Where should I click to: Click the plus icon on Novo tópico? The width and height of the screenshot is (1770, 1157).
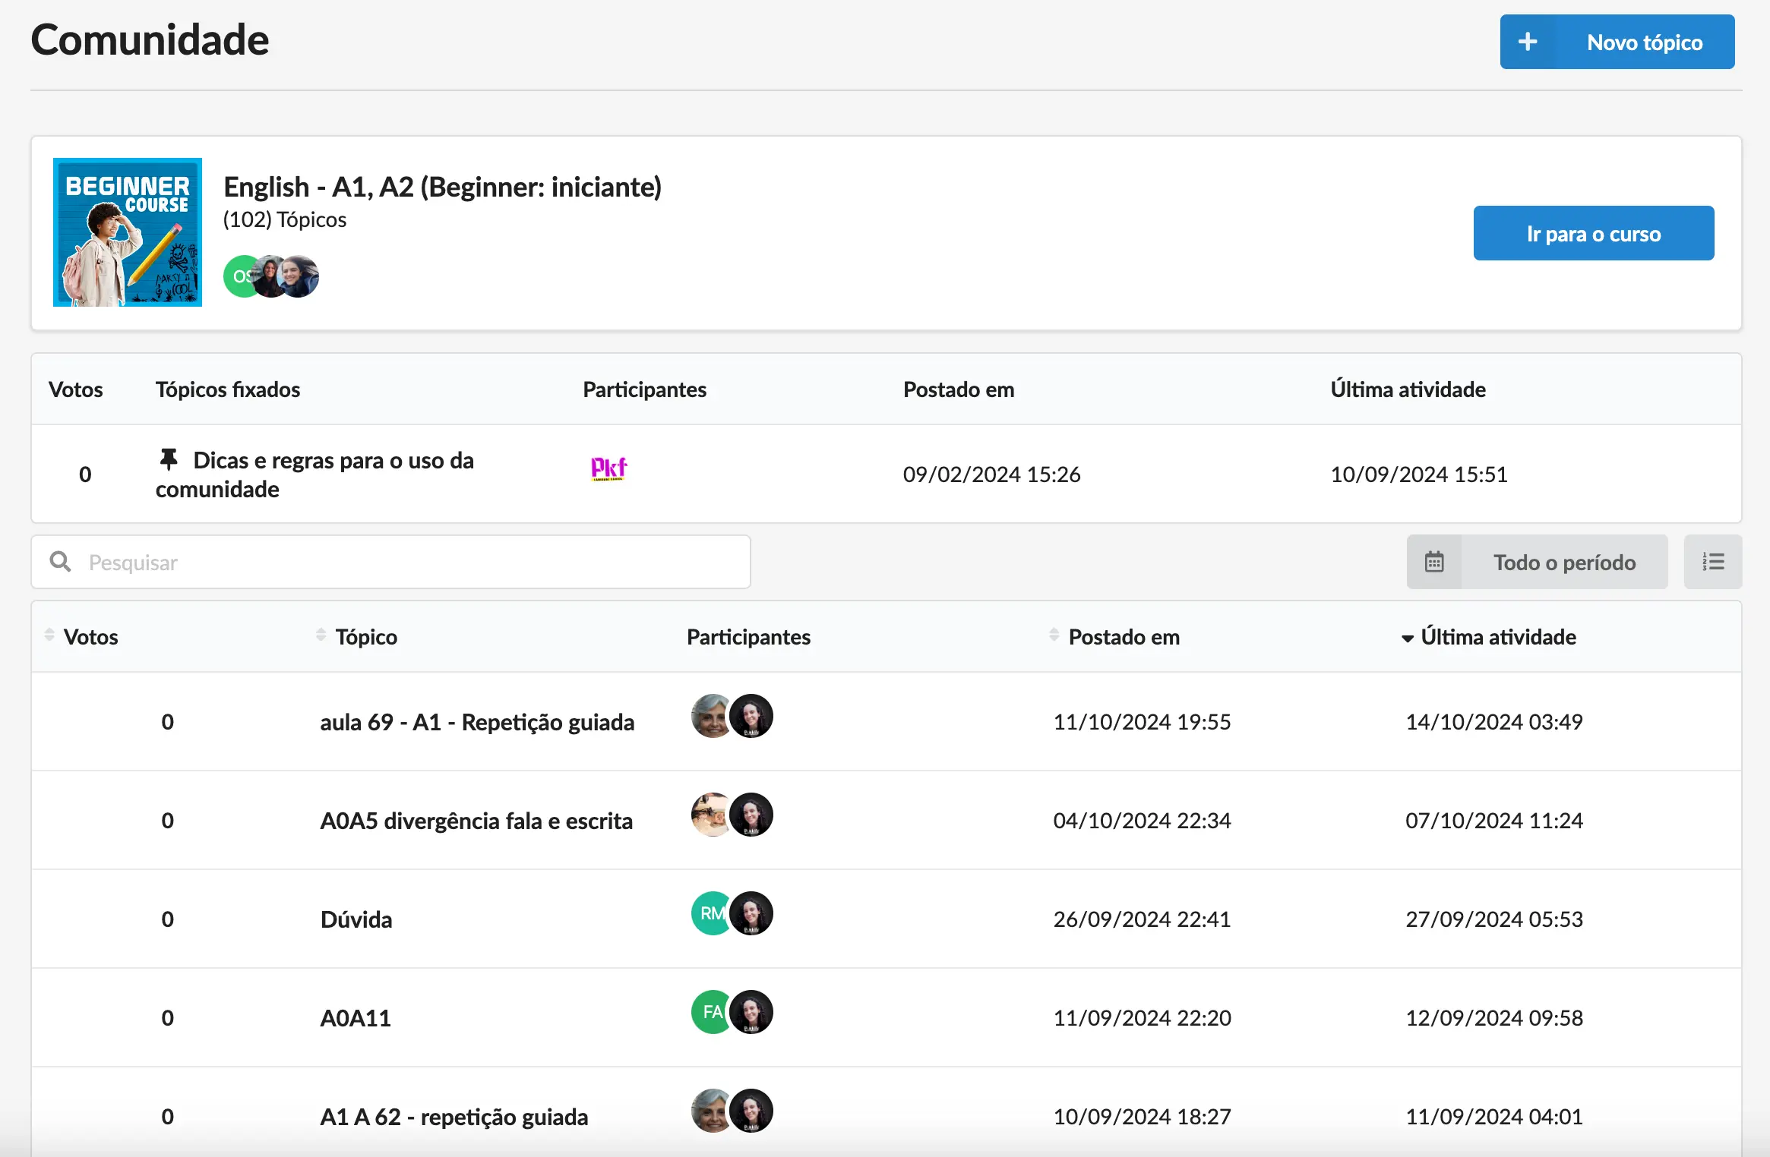click(1527, 42)
